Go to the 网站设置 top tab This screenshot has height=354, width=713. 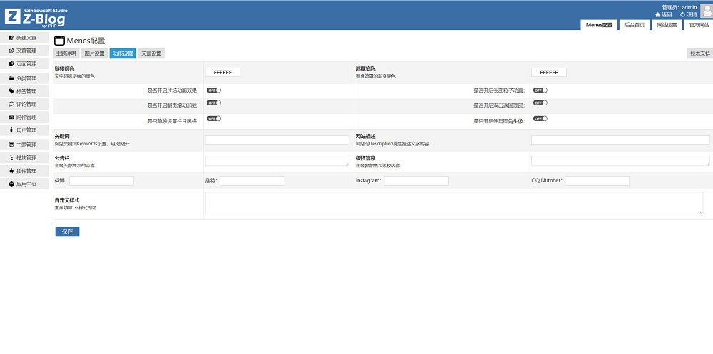[x=666, y=25]
